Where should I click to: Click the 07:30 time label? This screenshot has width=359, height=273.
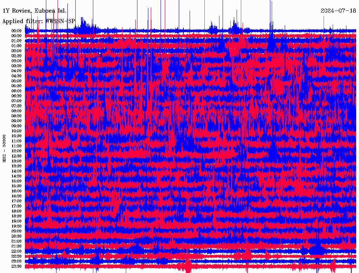pyautogui.click(x=16, y=106)
